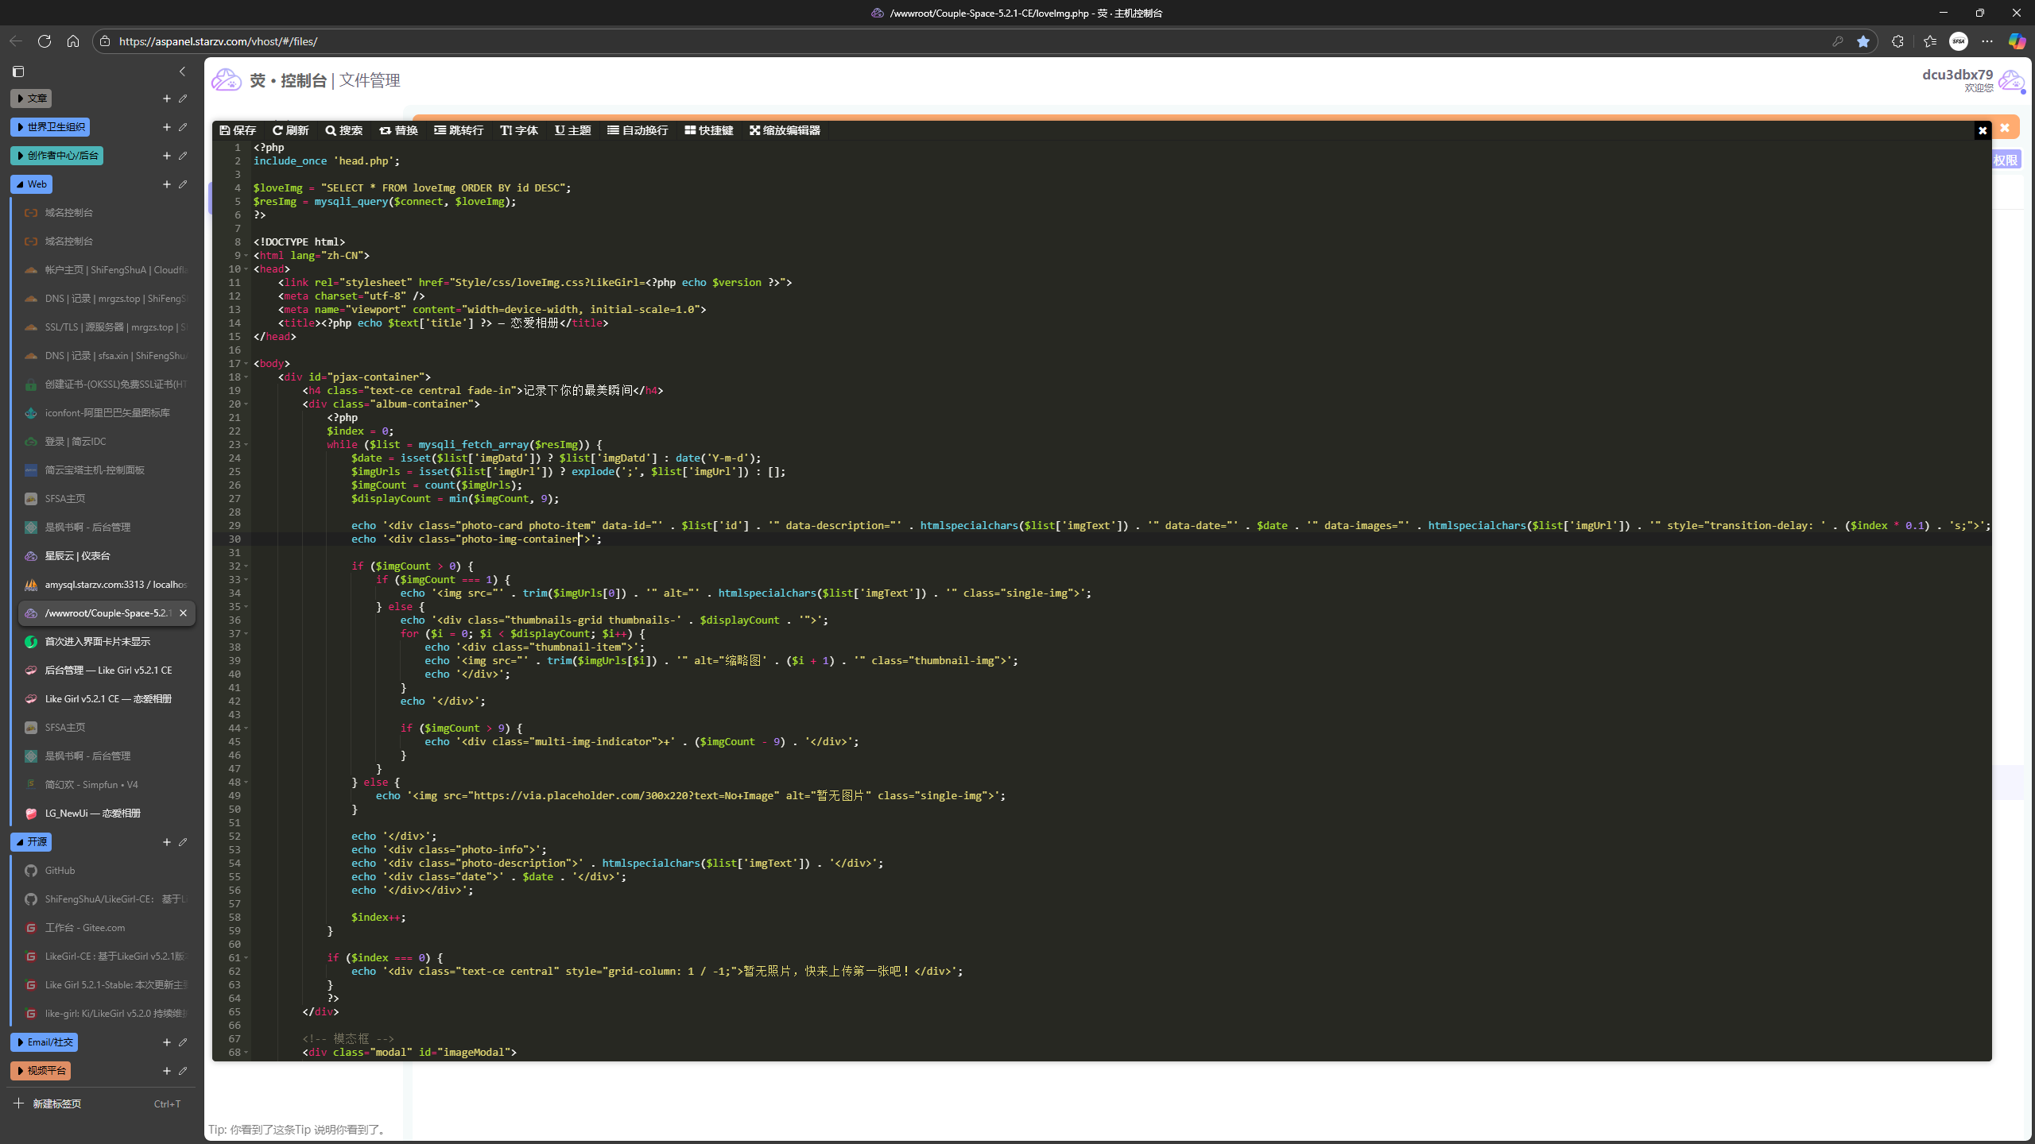Expand the 文章 tab group
This screenshot has height=1144, width=2035.
[x=31, y=99]
